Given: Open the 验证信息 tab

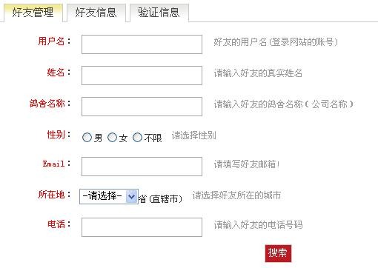Looking at the screenshot, I should [x=159, y=13].
